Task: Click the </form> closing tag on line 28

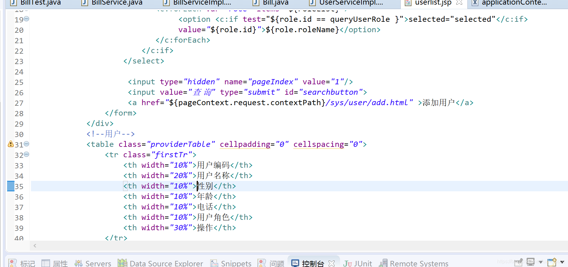Action: pos(121,113)
